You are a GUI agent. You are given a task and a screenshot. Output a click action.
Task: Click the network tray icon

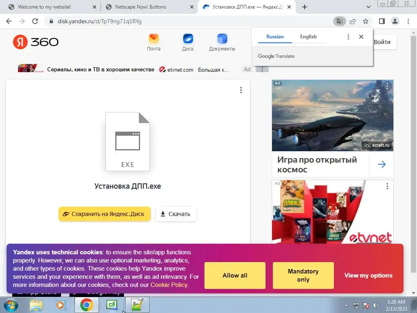pyautogui.click(x=356, y=305)
